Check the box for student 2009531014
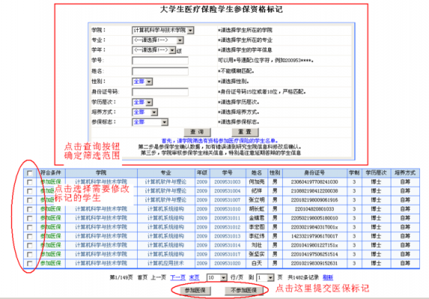Screen dimensions: 429x299 (29, 245)
